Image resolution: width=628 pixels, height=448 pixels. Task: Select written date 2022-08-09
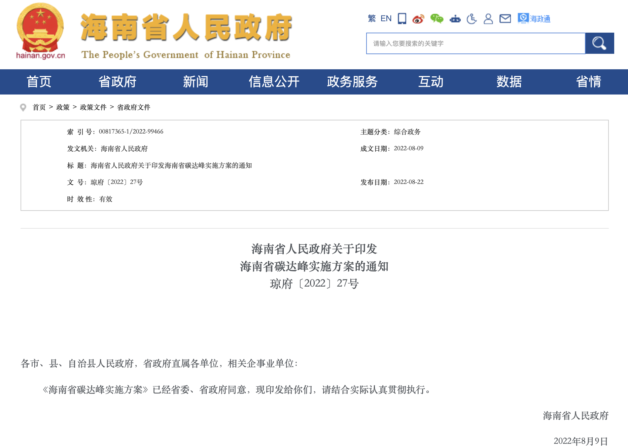tap(409, 148)
